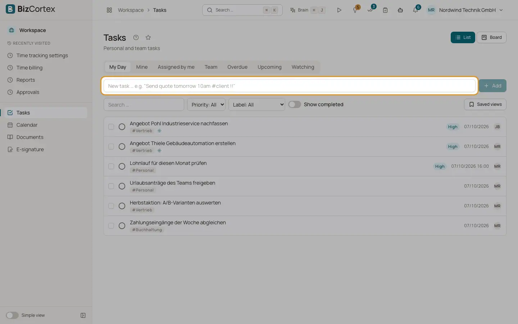
Task: Switch to Board view
Action: [x=491, y=37]
